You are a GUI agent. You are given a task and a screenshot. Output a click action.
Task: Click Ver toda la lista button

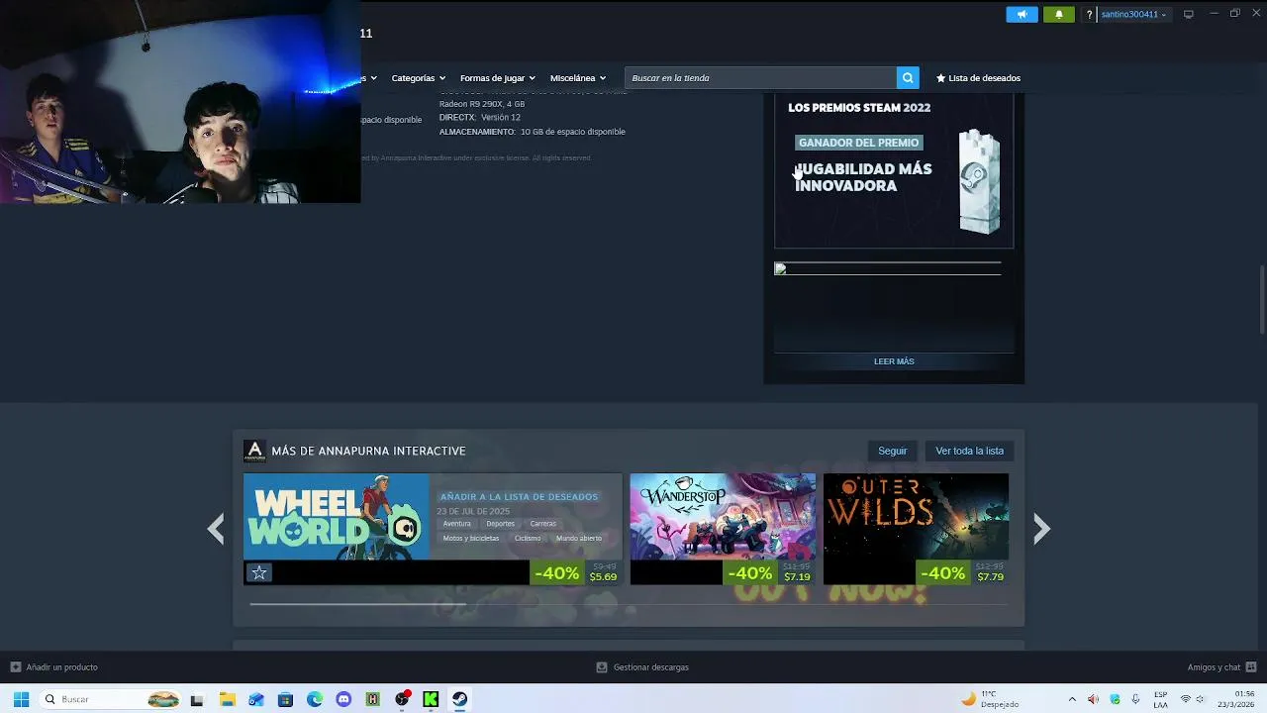coord(969,451)
